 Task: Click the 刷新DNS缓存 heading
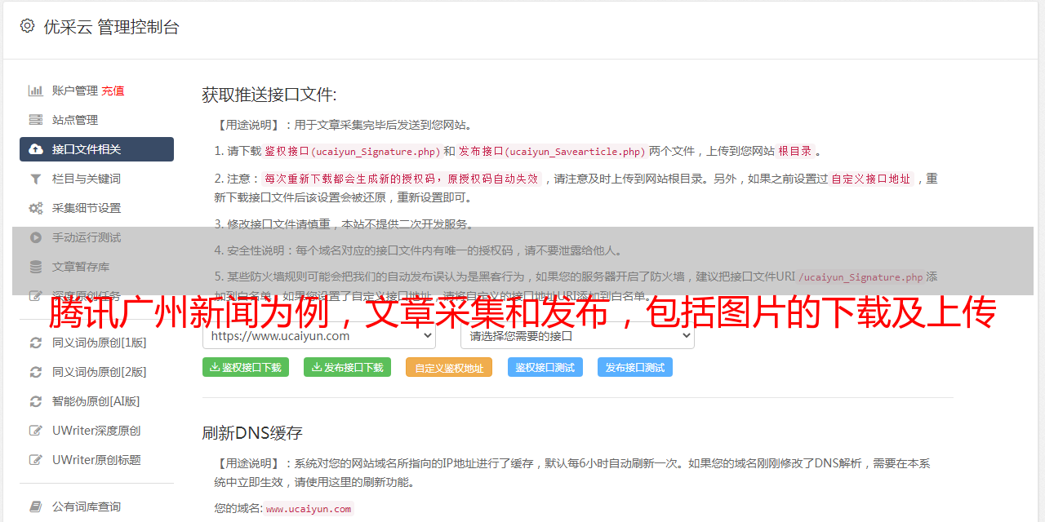click(x=252, y=432)
